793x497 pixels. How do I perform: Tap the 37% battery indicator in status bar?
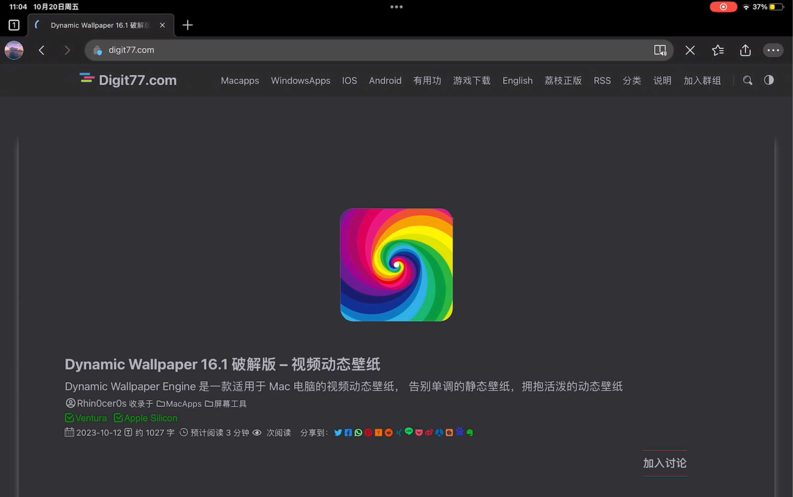click(768, 7)
